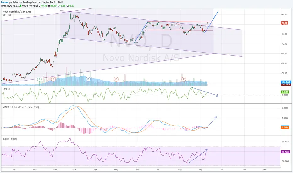This screenshot has height=173, width=293.
Task: Click the Aug time axis label
Action: pos(180,170)
